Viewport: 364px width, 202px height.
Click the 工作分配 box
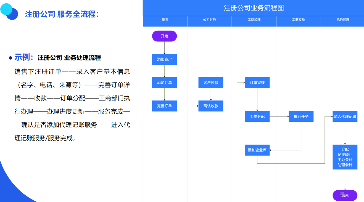pos(257,116)
